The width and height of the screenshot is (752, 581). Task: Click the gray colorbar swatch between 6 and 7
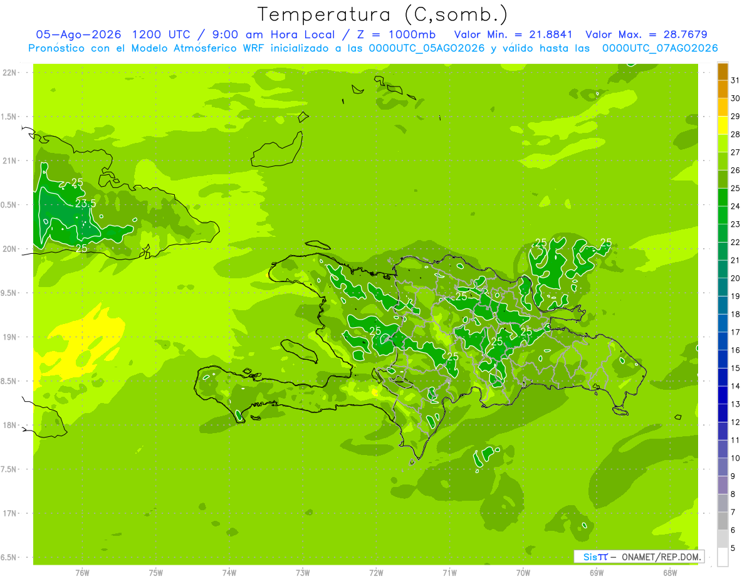(x=723, y=521)
